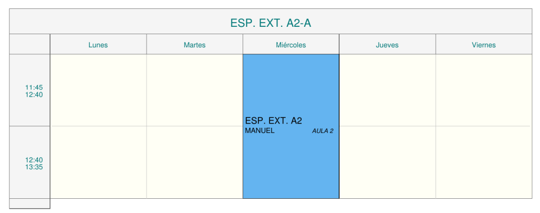Image resolution: width=540 pixels, height=213 pixels.
Task: Click the AULA 2 room label
Action: [323, 131]
